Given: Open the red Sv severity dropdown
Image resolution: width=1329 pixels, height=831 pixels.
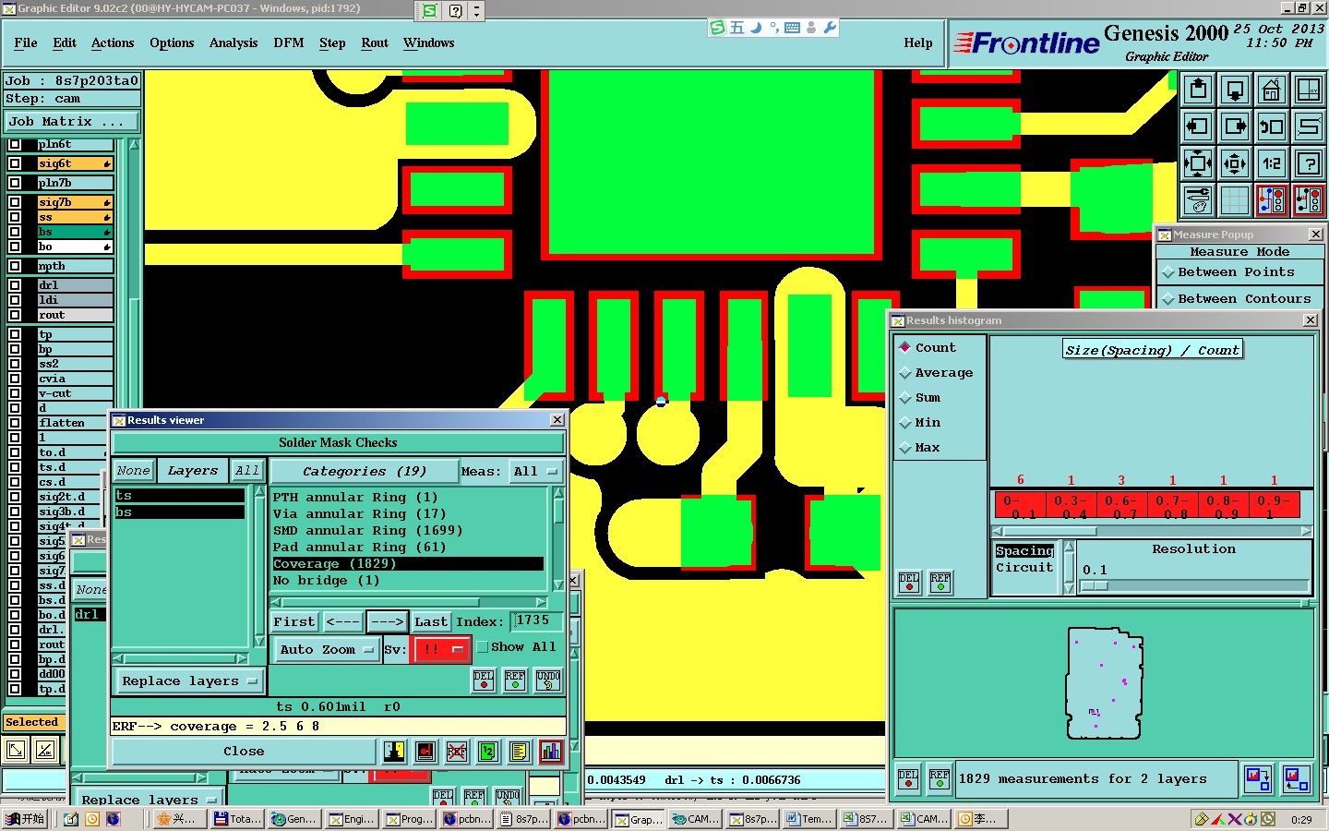Looking at the screenshot, I should pos(441,650).
